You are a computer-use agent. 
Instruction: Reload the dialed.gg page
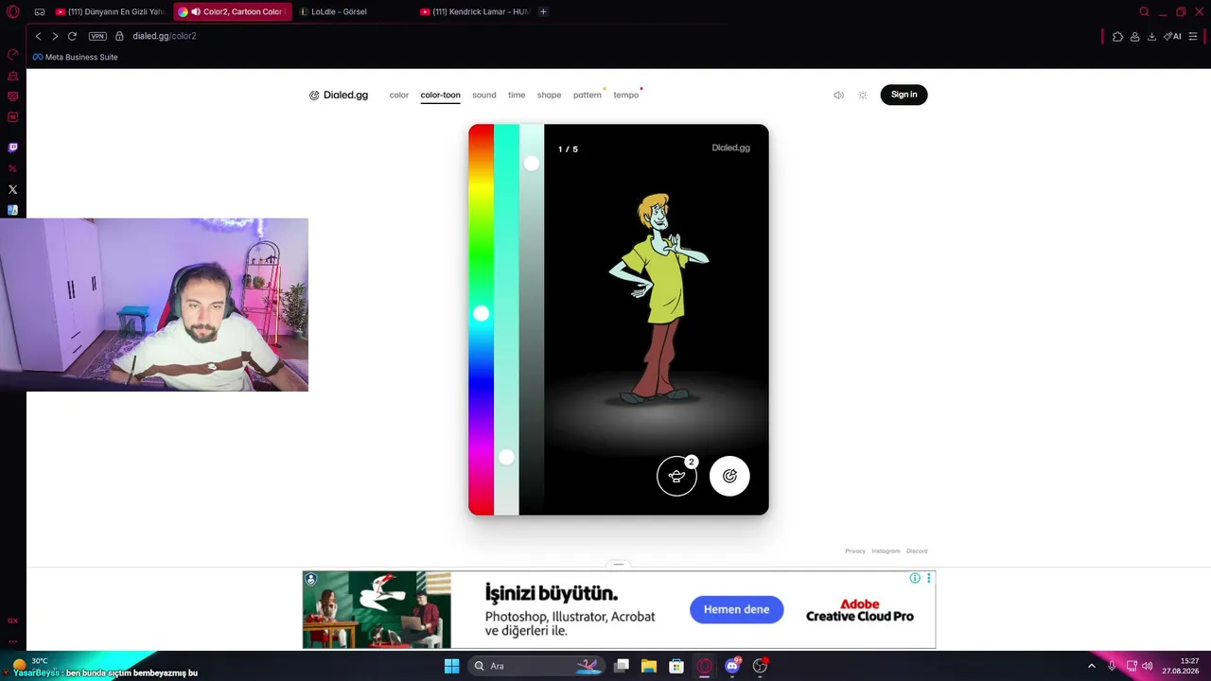click(72, 36)
